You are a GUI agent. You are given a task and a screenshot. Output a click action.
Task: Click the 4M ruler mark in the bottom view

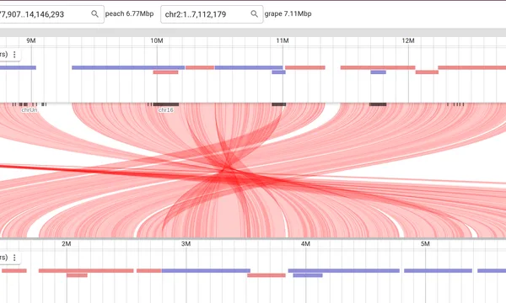click(305, 244)
